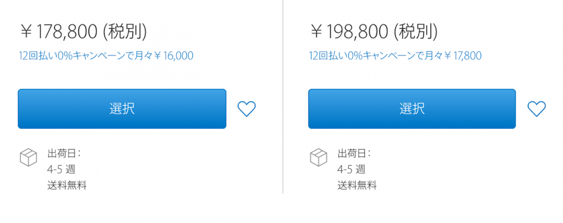The width and height of the screenshot is (563, 223).
Task: Click the ￥ symbol before 178,800
Action: [26, 32]
